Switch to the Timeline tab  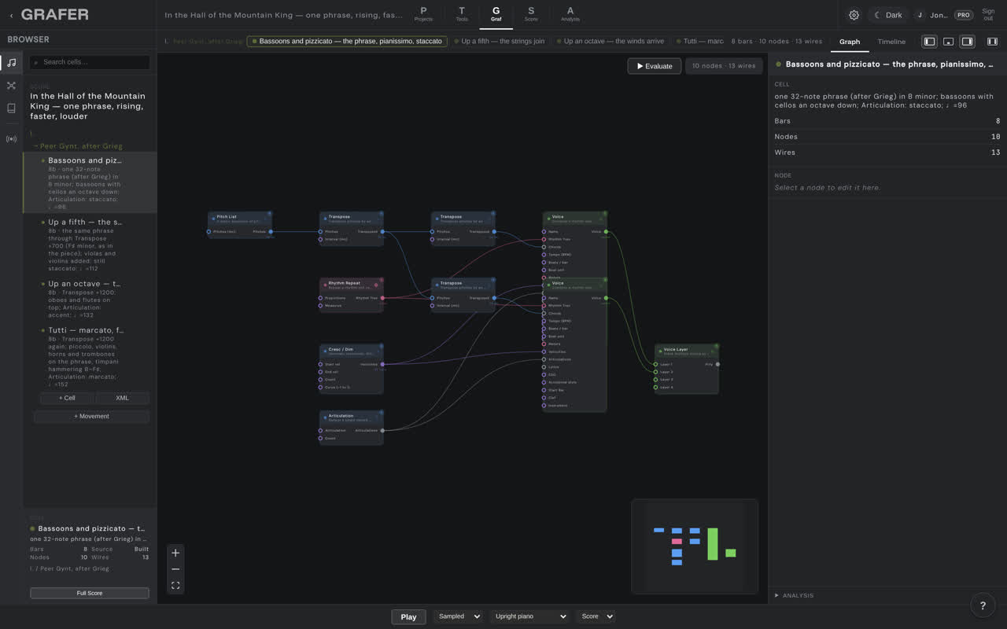point(891,42)
